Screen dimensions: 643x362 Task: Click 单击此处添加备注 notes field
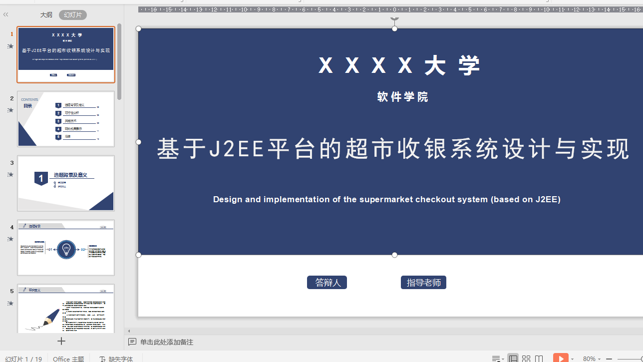click(x=167, y=342)
